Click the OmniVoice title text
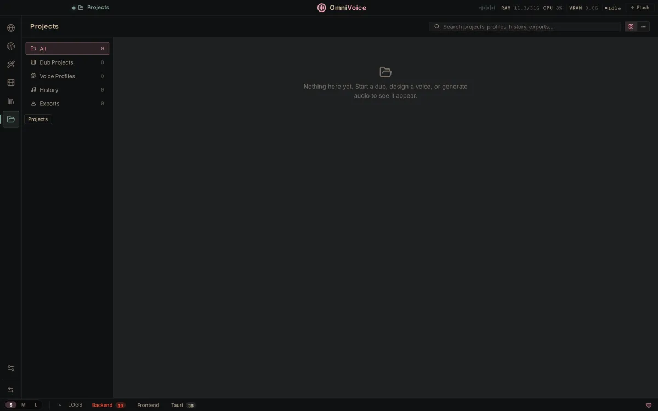 348,8
